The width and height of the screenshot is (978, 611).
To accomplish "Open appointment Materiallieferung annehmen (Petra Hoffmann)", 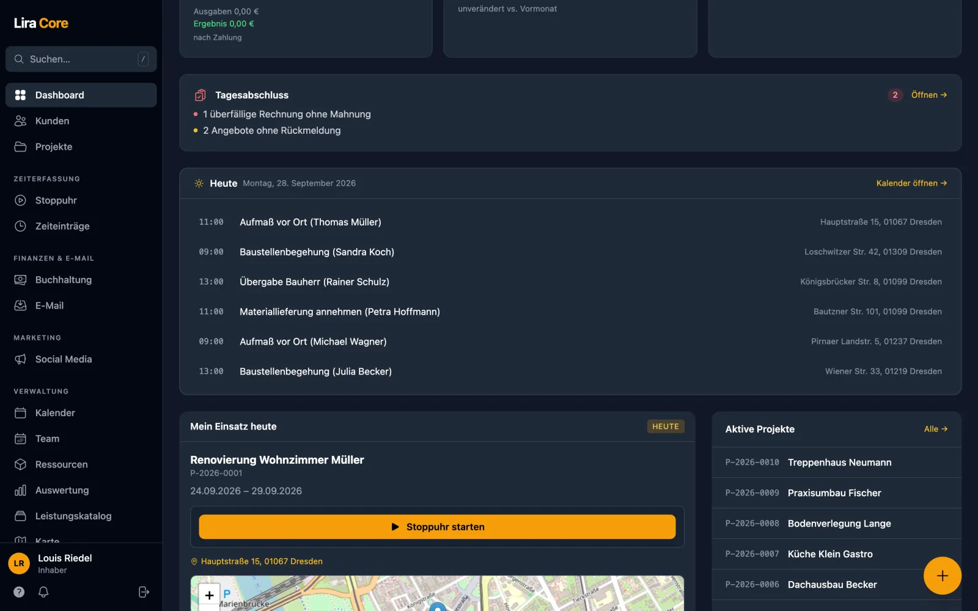I will (570, 312).
